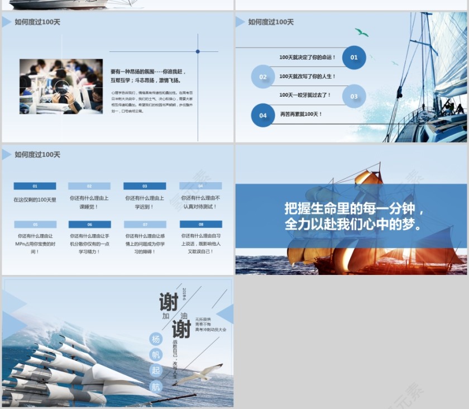Image resolution: width=469 pixels, height=409 pixels.
Task: Select the dark blue 04 circle
Action: pos(263,116)
